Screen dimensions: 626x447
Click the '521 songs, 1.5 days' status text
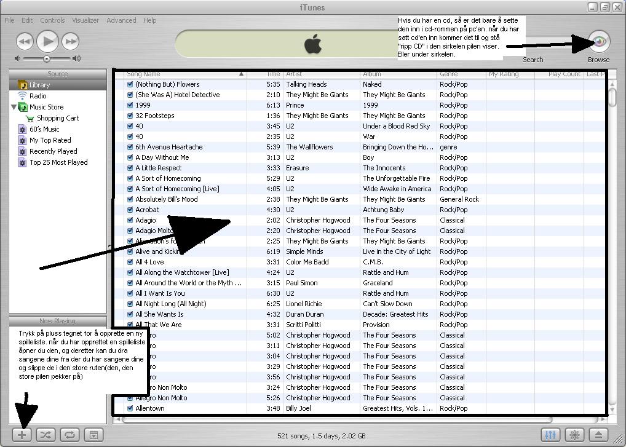(322, 436)
